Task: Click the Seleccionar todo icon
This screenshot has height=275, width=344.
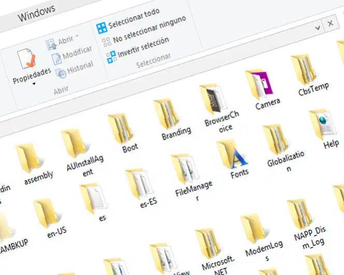Action: pyautogui.click(x=102, y=28)
